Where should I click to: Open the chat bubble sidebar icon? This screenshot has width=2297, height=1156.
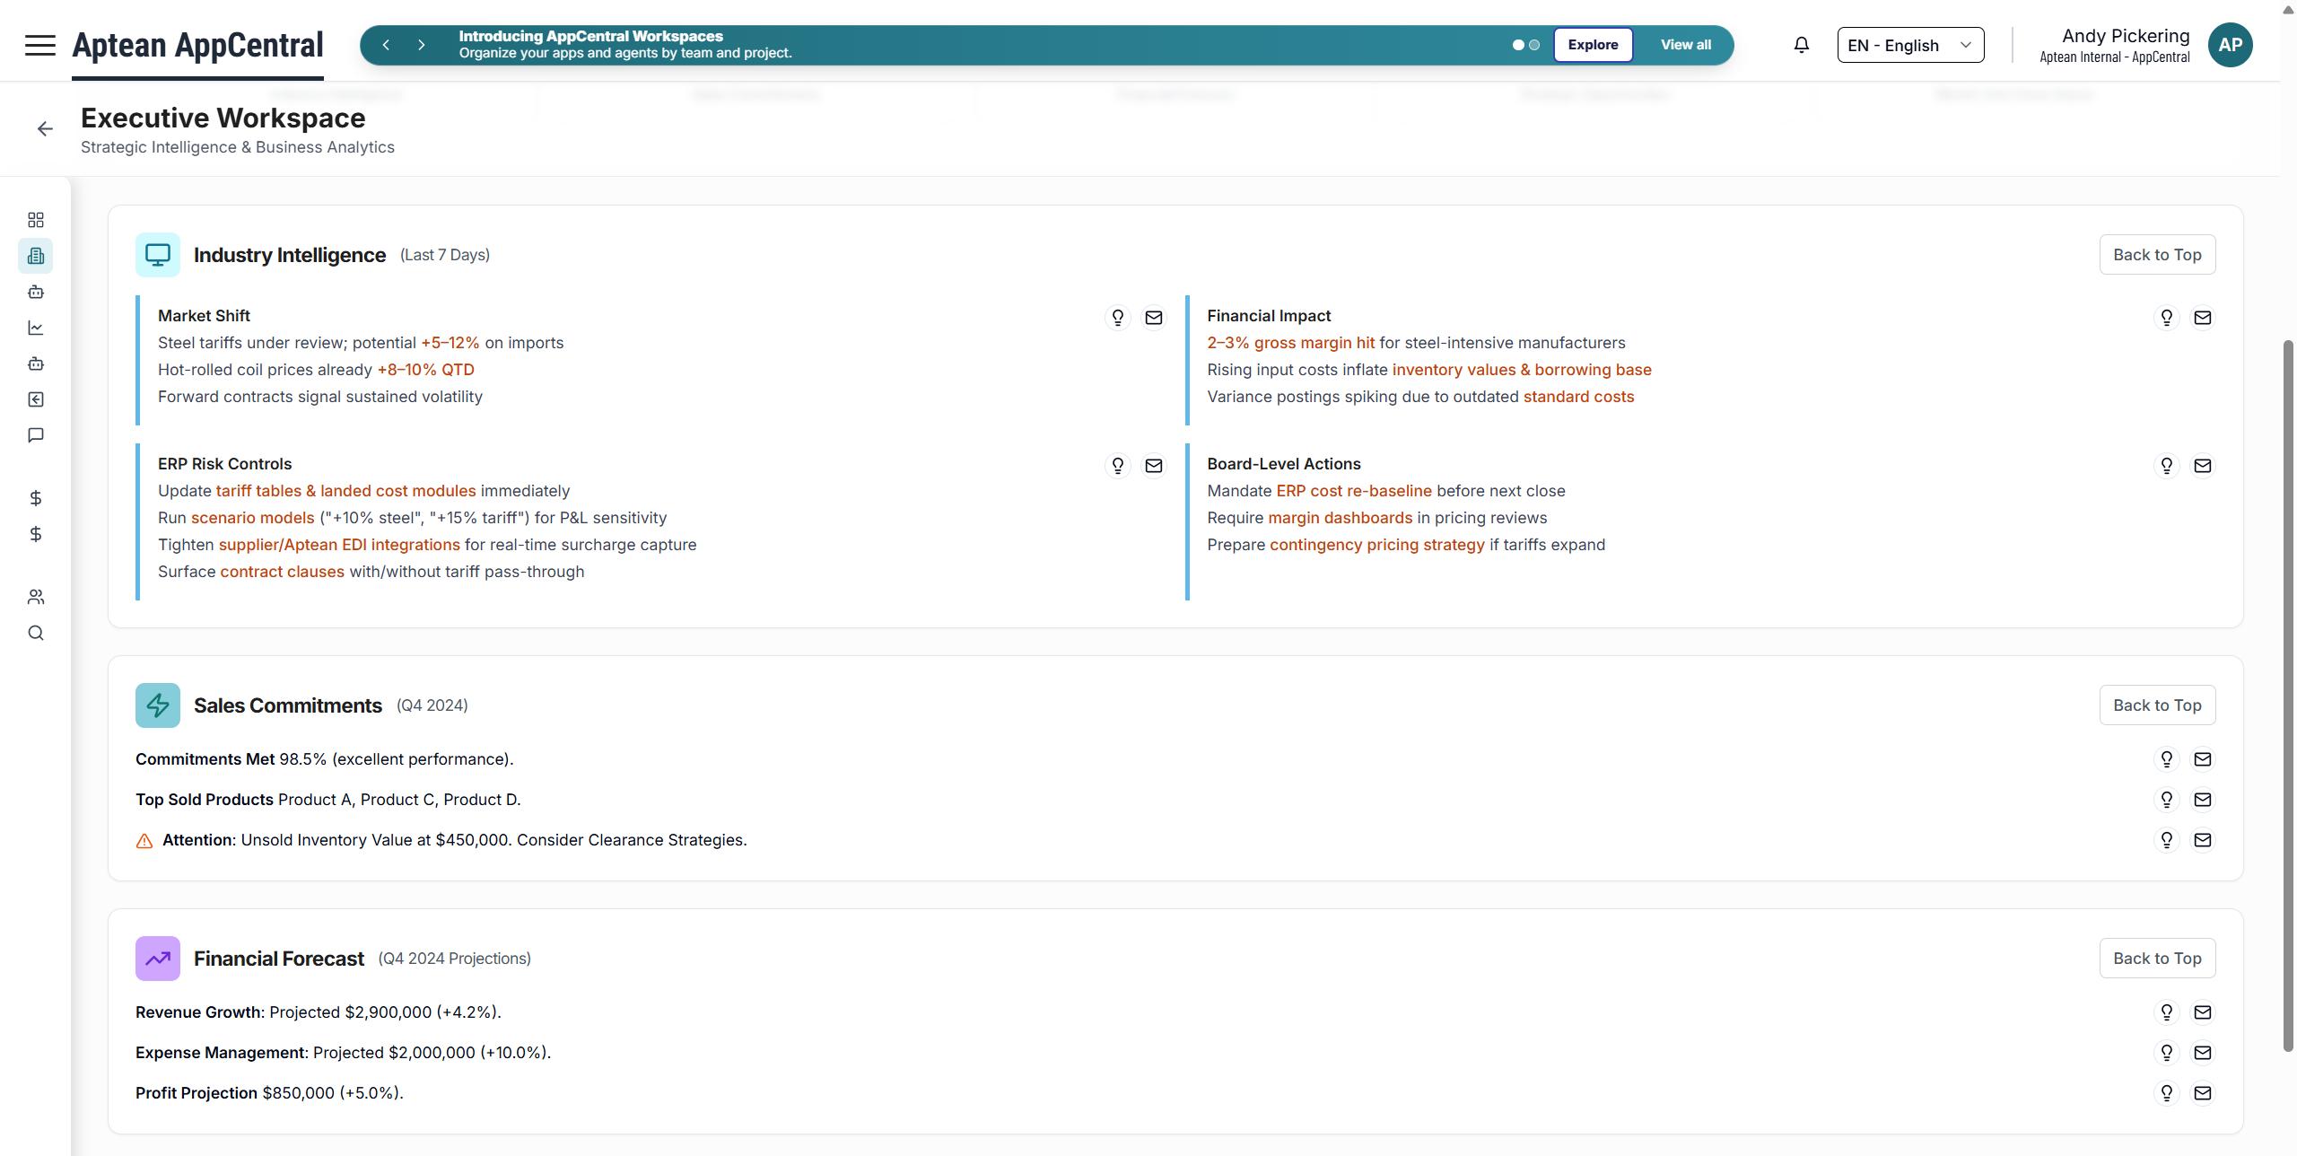[36, 435]
